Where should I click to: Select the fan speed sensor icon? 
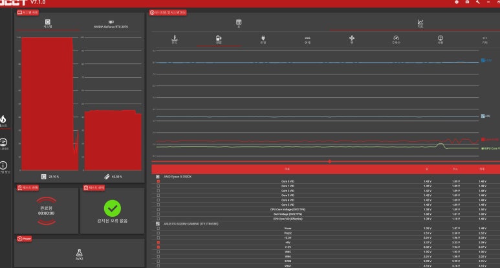tap(352, 40)
